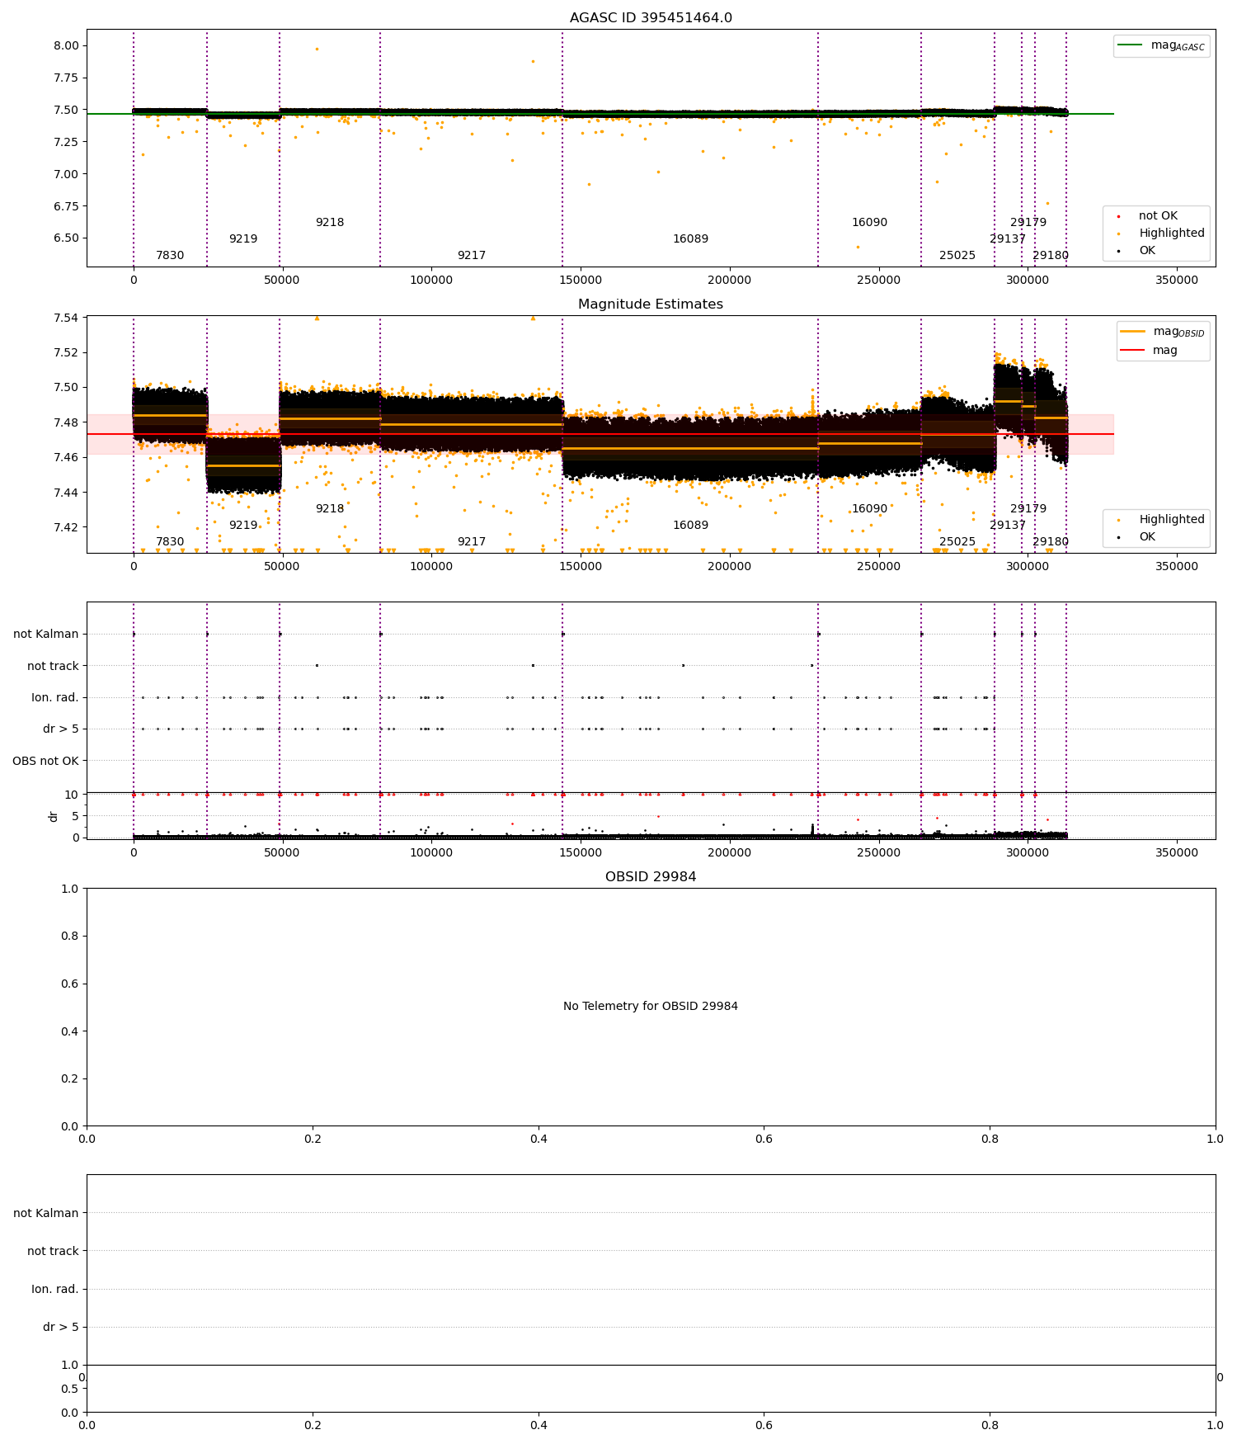This screenshot has height=1444, width=1237.
Task: Select "not track" axis label in third panel
Action: 53,667
